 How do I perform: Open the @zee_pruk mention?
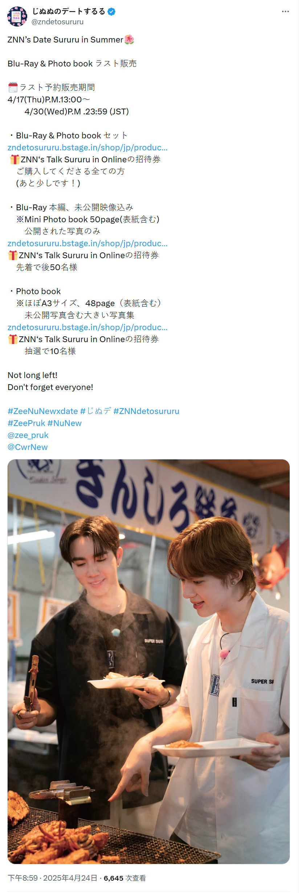(28, 435)
